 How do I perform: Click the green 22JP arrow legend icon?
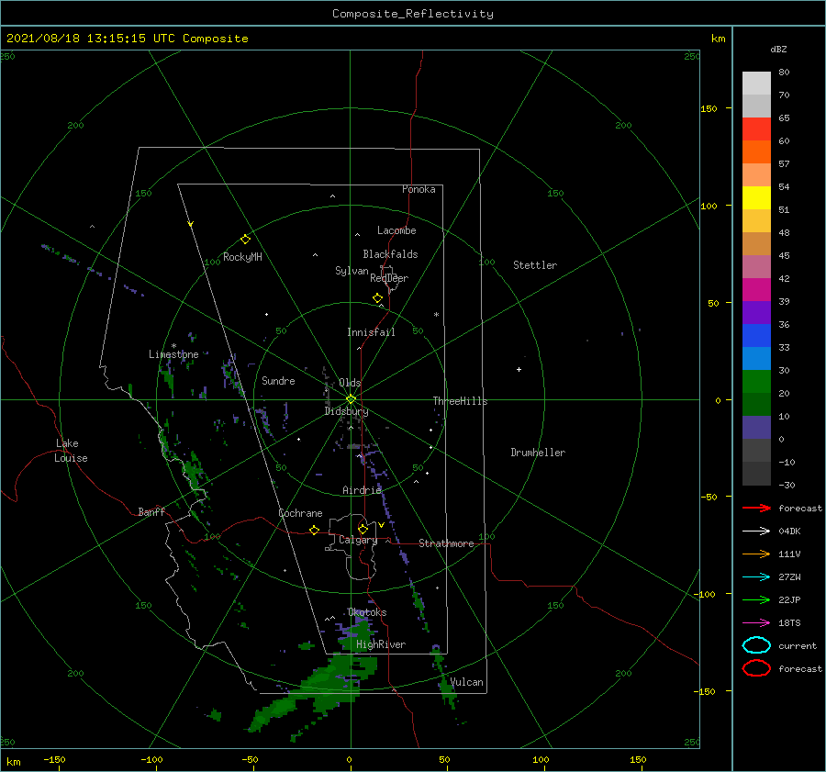[756, 599]
